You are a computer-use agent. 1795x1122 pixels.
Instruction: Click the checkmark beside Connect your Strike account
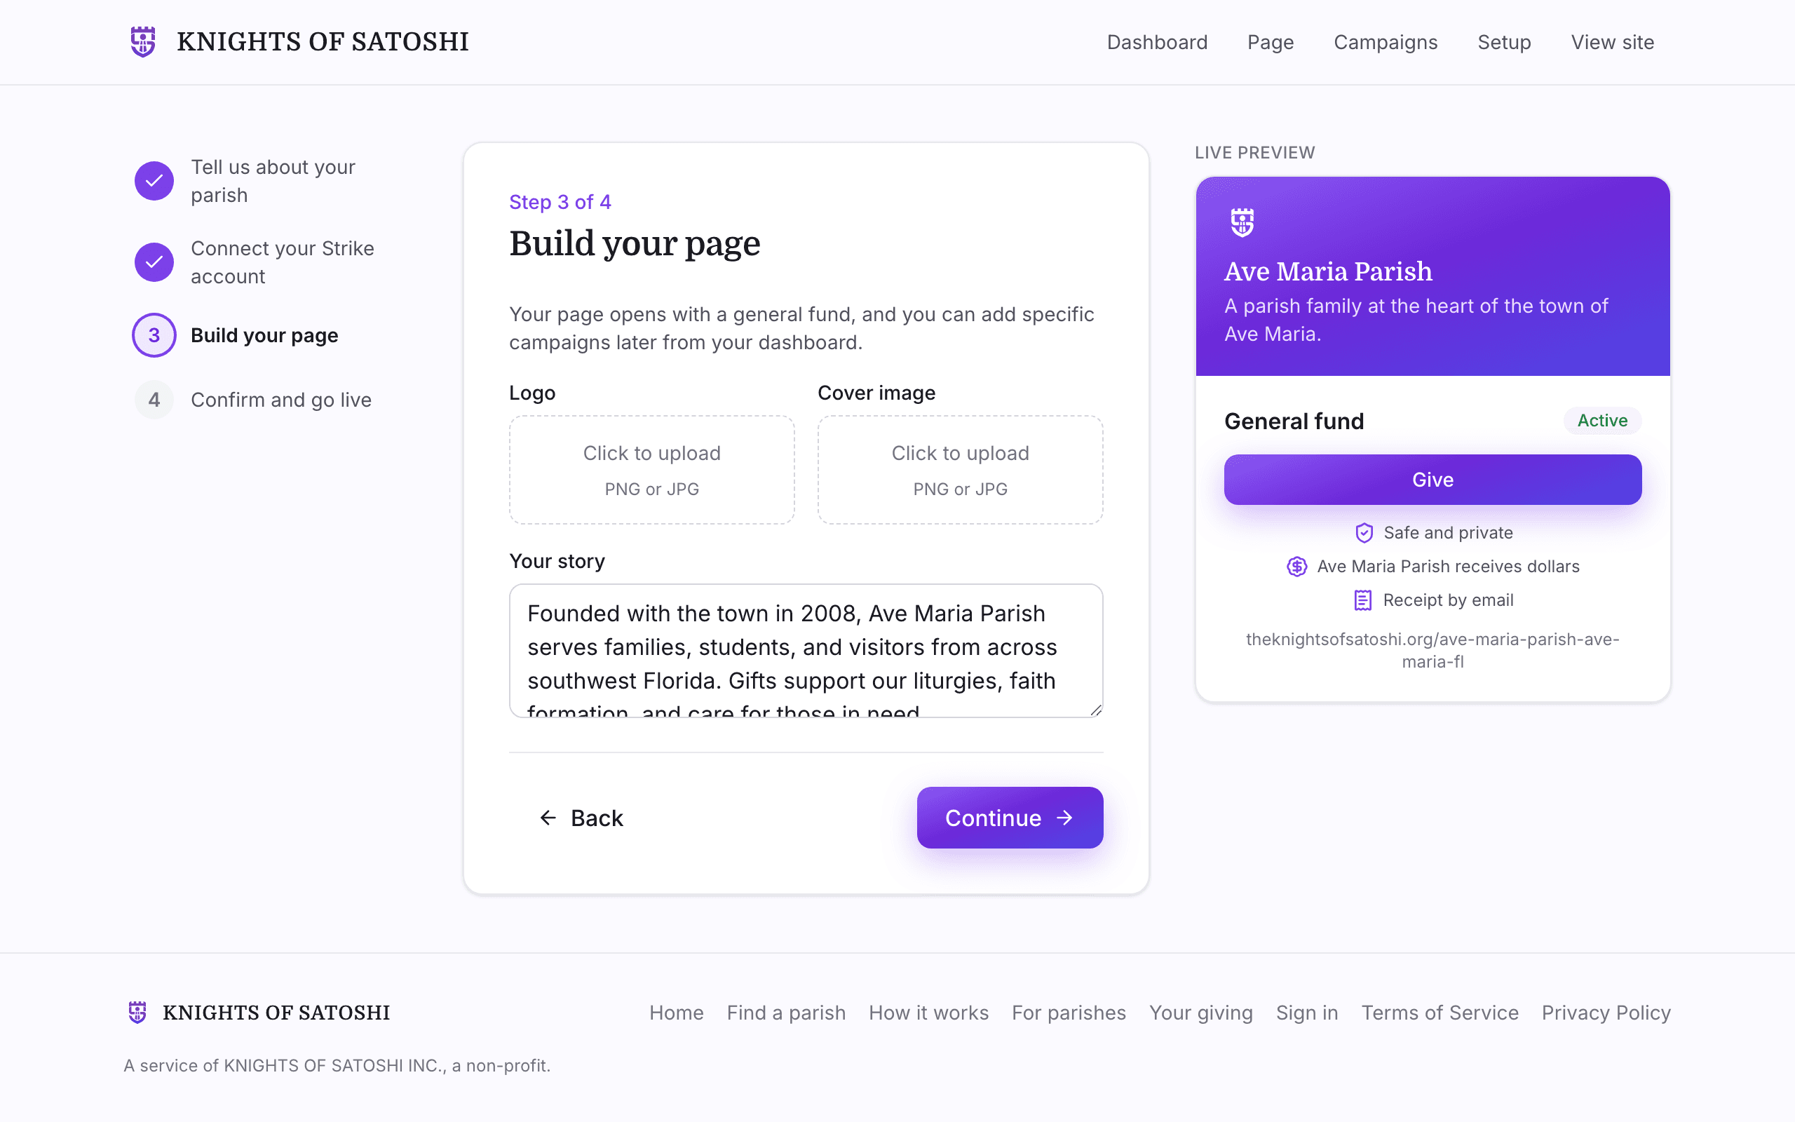(154, 262)
